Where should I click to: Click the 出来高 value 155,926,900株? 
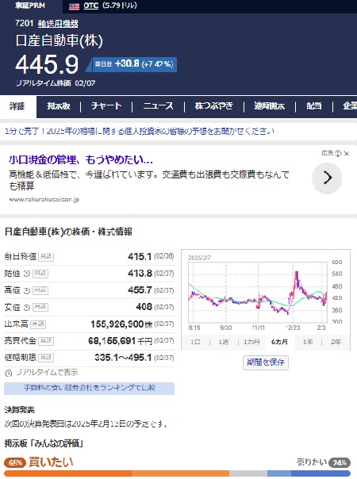[x=121, y=324]
